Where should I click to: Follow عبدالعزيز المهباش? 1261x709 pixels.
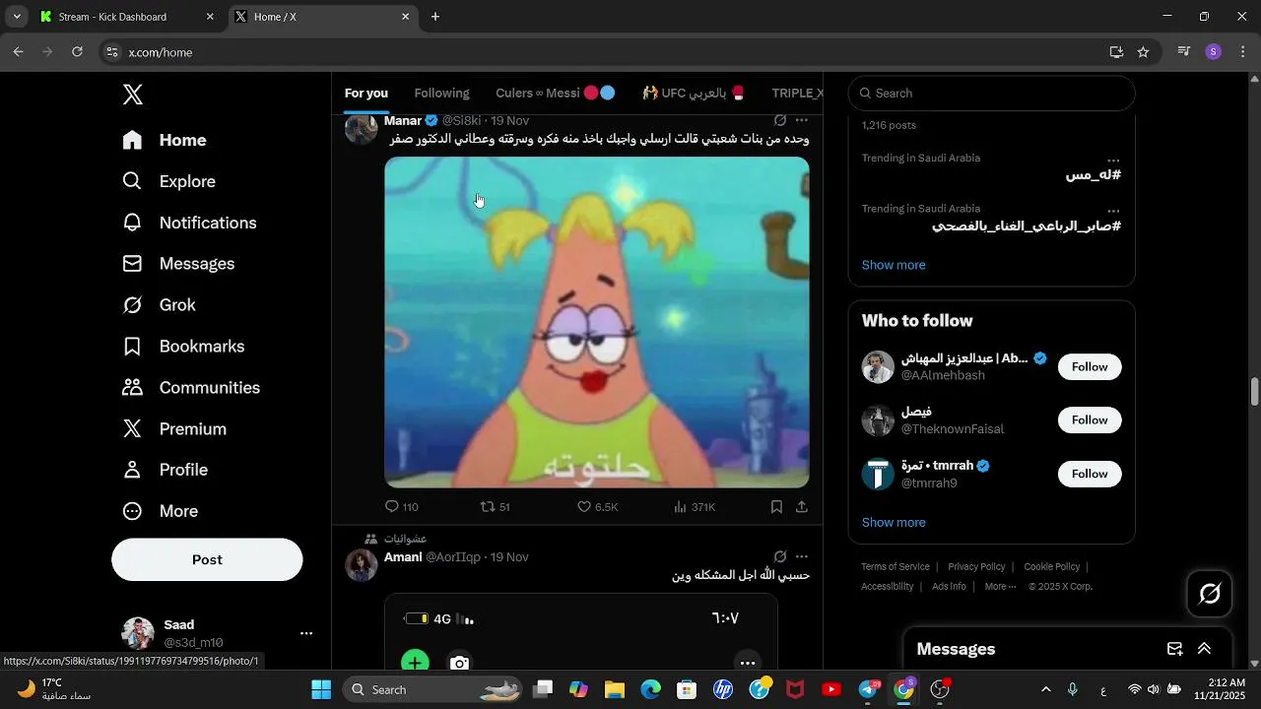1090,366
